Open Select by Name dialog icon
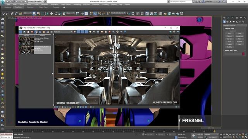This screenshot has height=139, width=248. 38,14
